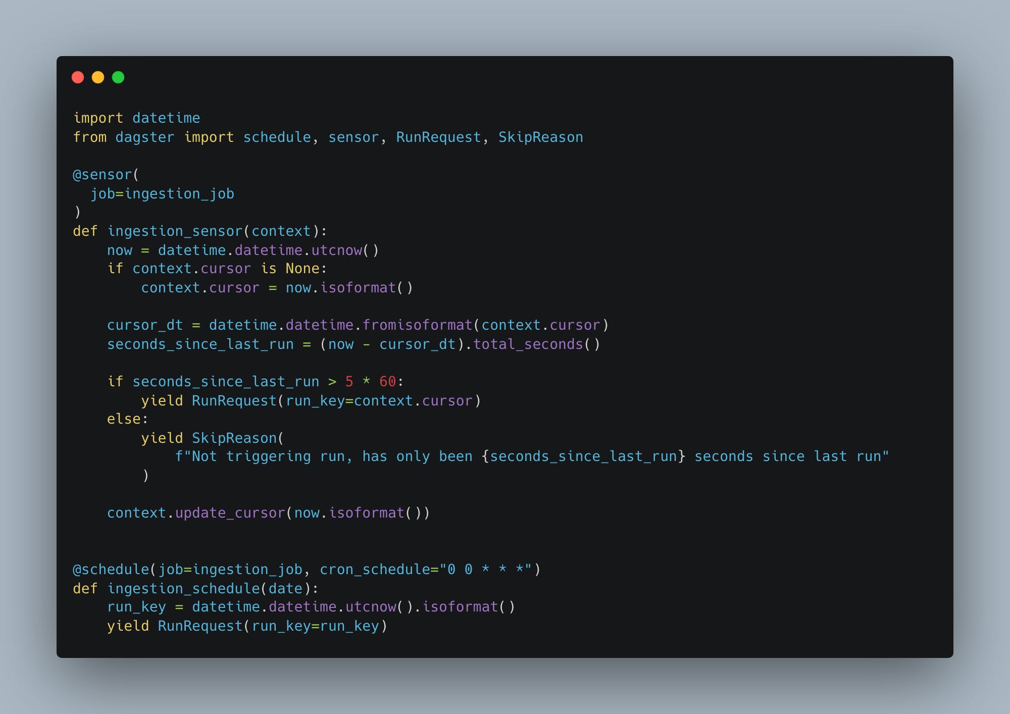The width and height of the screenshot is (1010, 714).
Task: Click 'yield SkipReason(' line
Action: (x=213, y=438)
